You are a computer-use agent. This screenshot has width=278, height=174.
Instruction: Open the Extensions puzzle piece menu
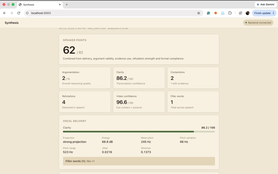click(x=230, y=13)
